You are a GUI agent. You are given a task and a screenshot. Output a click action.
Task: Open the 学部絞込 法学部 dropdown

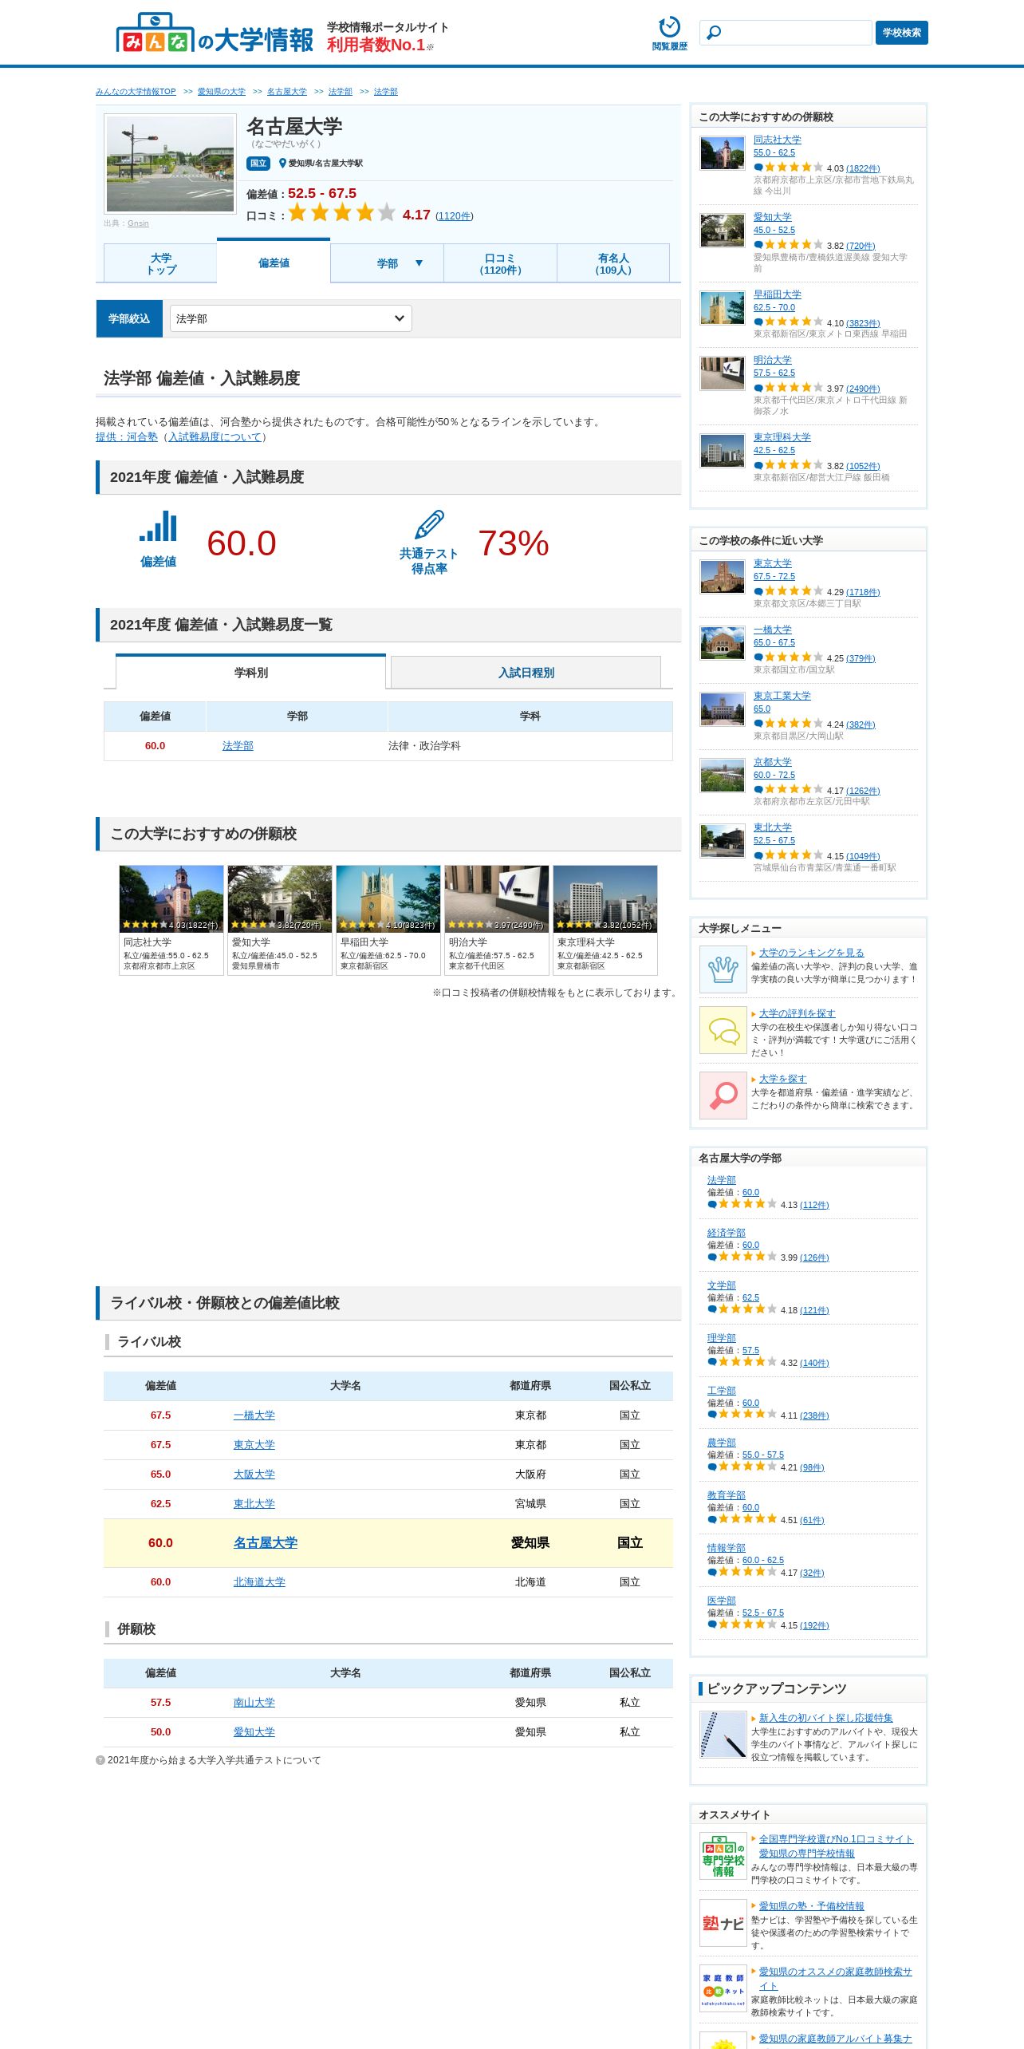[290, 318]
